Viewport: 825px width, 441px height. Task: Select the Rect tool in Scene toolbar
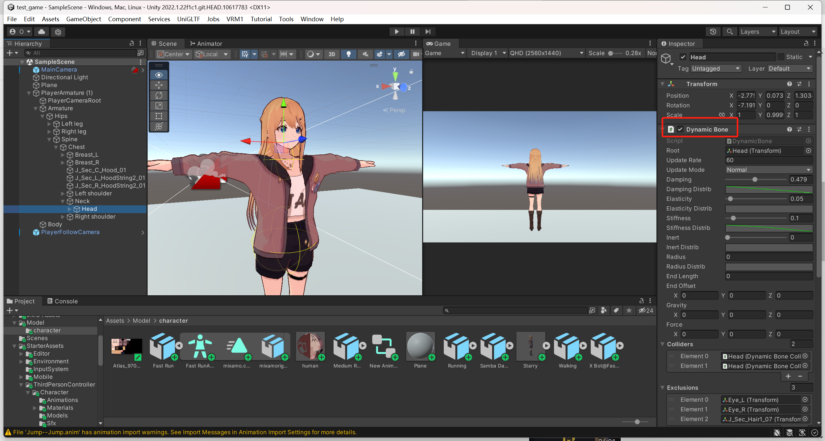(x=158, y=116)
